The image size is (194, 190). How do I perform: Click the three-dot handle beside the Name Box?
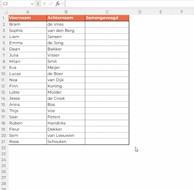click(x=38, y=4)
